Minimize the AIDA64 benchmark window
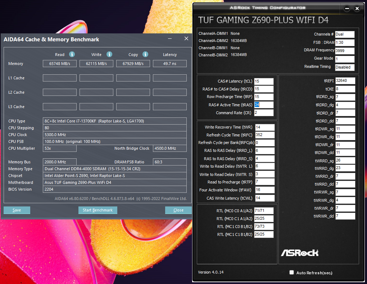This screenshot has width=367, height=284. pyautogui.click(x=170, y=38)
